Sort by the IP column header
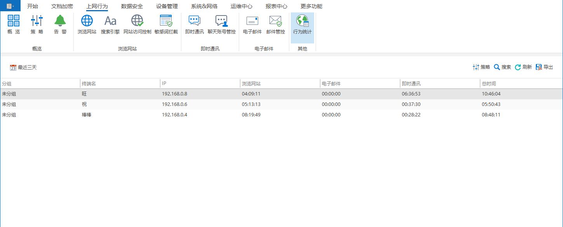The height and width of the screenshot is (227, 563). point(200,83)
